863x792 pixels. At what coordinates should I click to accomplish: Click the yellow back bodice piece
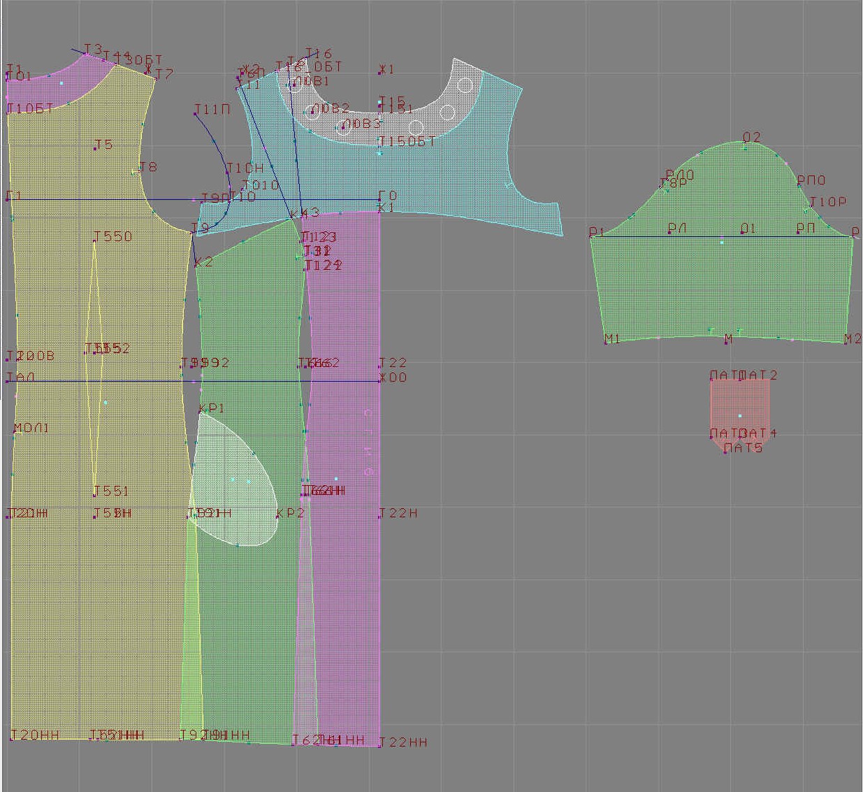click(56, 280)
